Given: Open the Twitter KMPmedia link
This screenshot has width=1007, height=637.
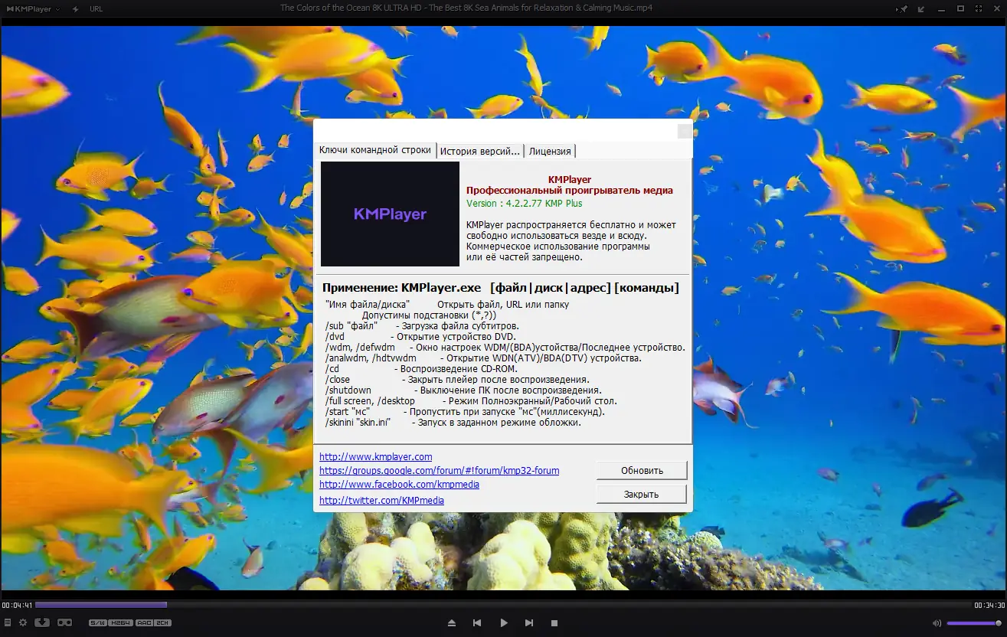Looking at the screenshot, I should [381, 501].
